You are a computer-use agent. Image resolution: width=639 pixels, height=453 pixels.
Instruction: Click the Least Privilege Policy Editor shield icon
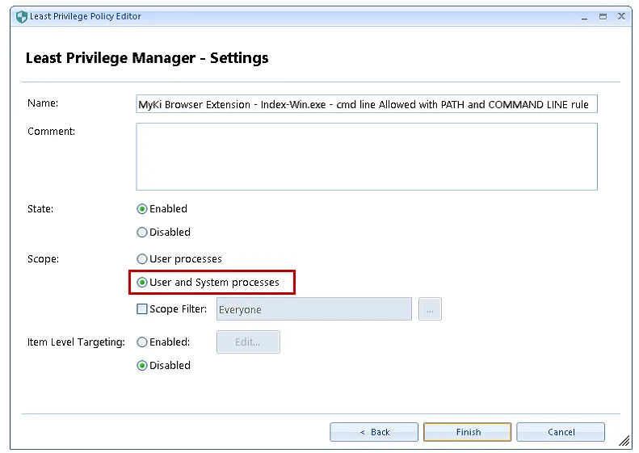21,16
